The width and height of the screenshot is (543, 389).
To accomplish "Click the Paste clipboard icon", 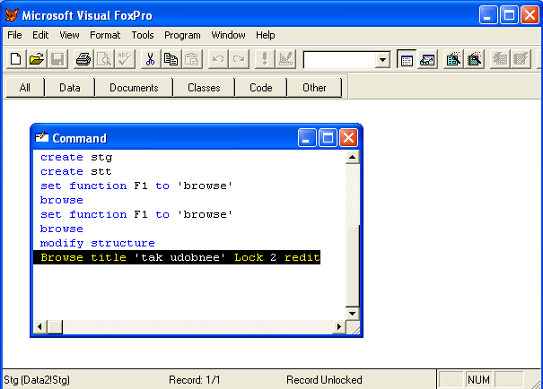I will [191, 59].
